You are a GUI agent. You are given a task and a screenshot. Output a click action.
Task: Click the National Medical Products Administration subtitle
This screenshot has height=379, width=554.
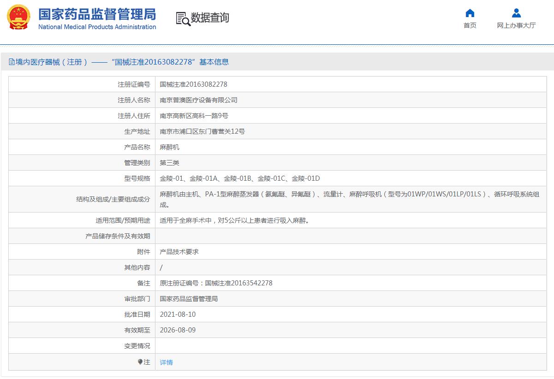pos(97,27)
